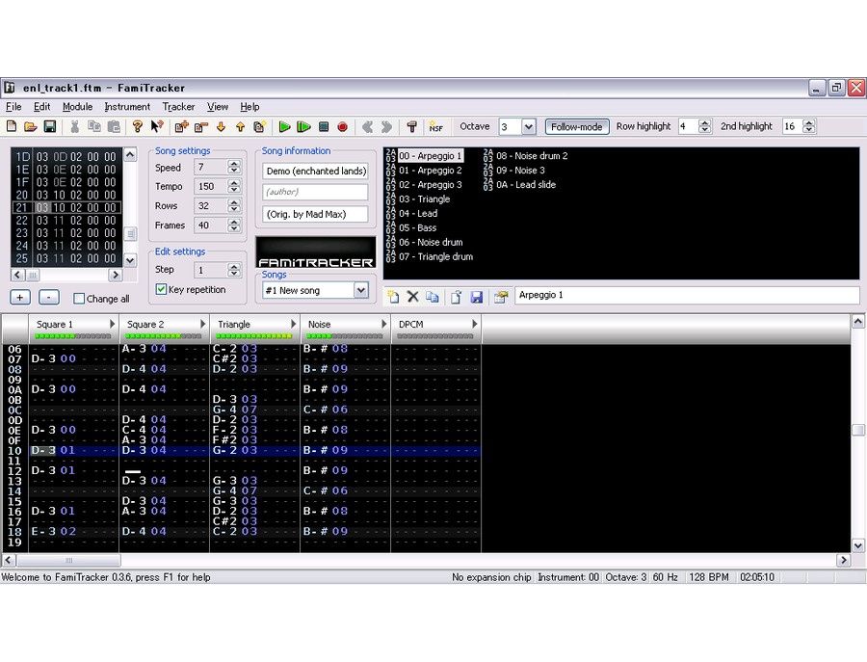Uncheck the Key repetition checkbox
867x662 pixels.
point(161,289)
